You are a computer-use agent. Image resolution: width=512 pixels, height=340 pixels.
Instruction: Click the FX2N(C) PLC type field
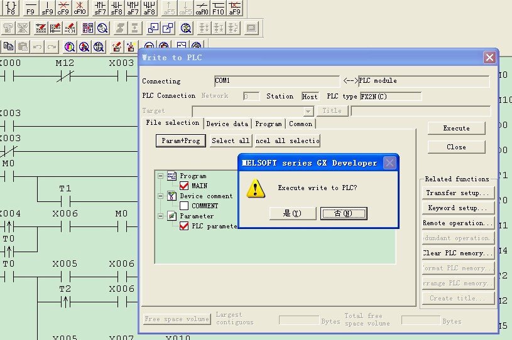tap(391, 97)
